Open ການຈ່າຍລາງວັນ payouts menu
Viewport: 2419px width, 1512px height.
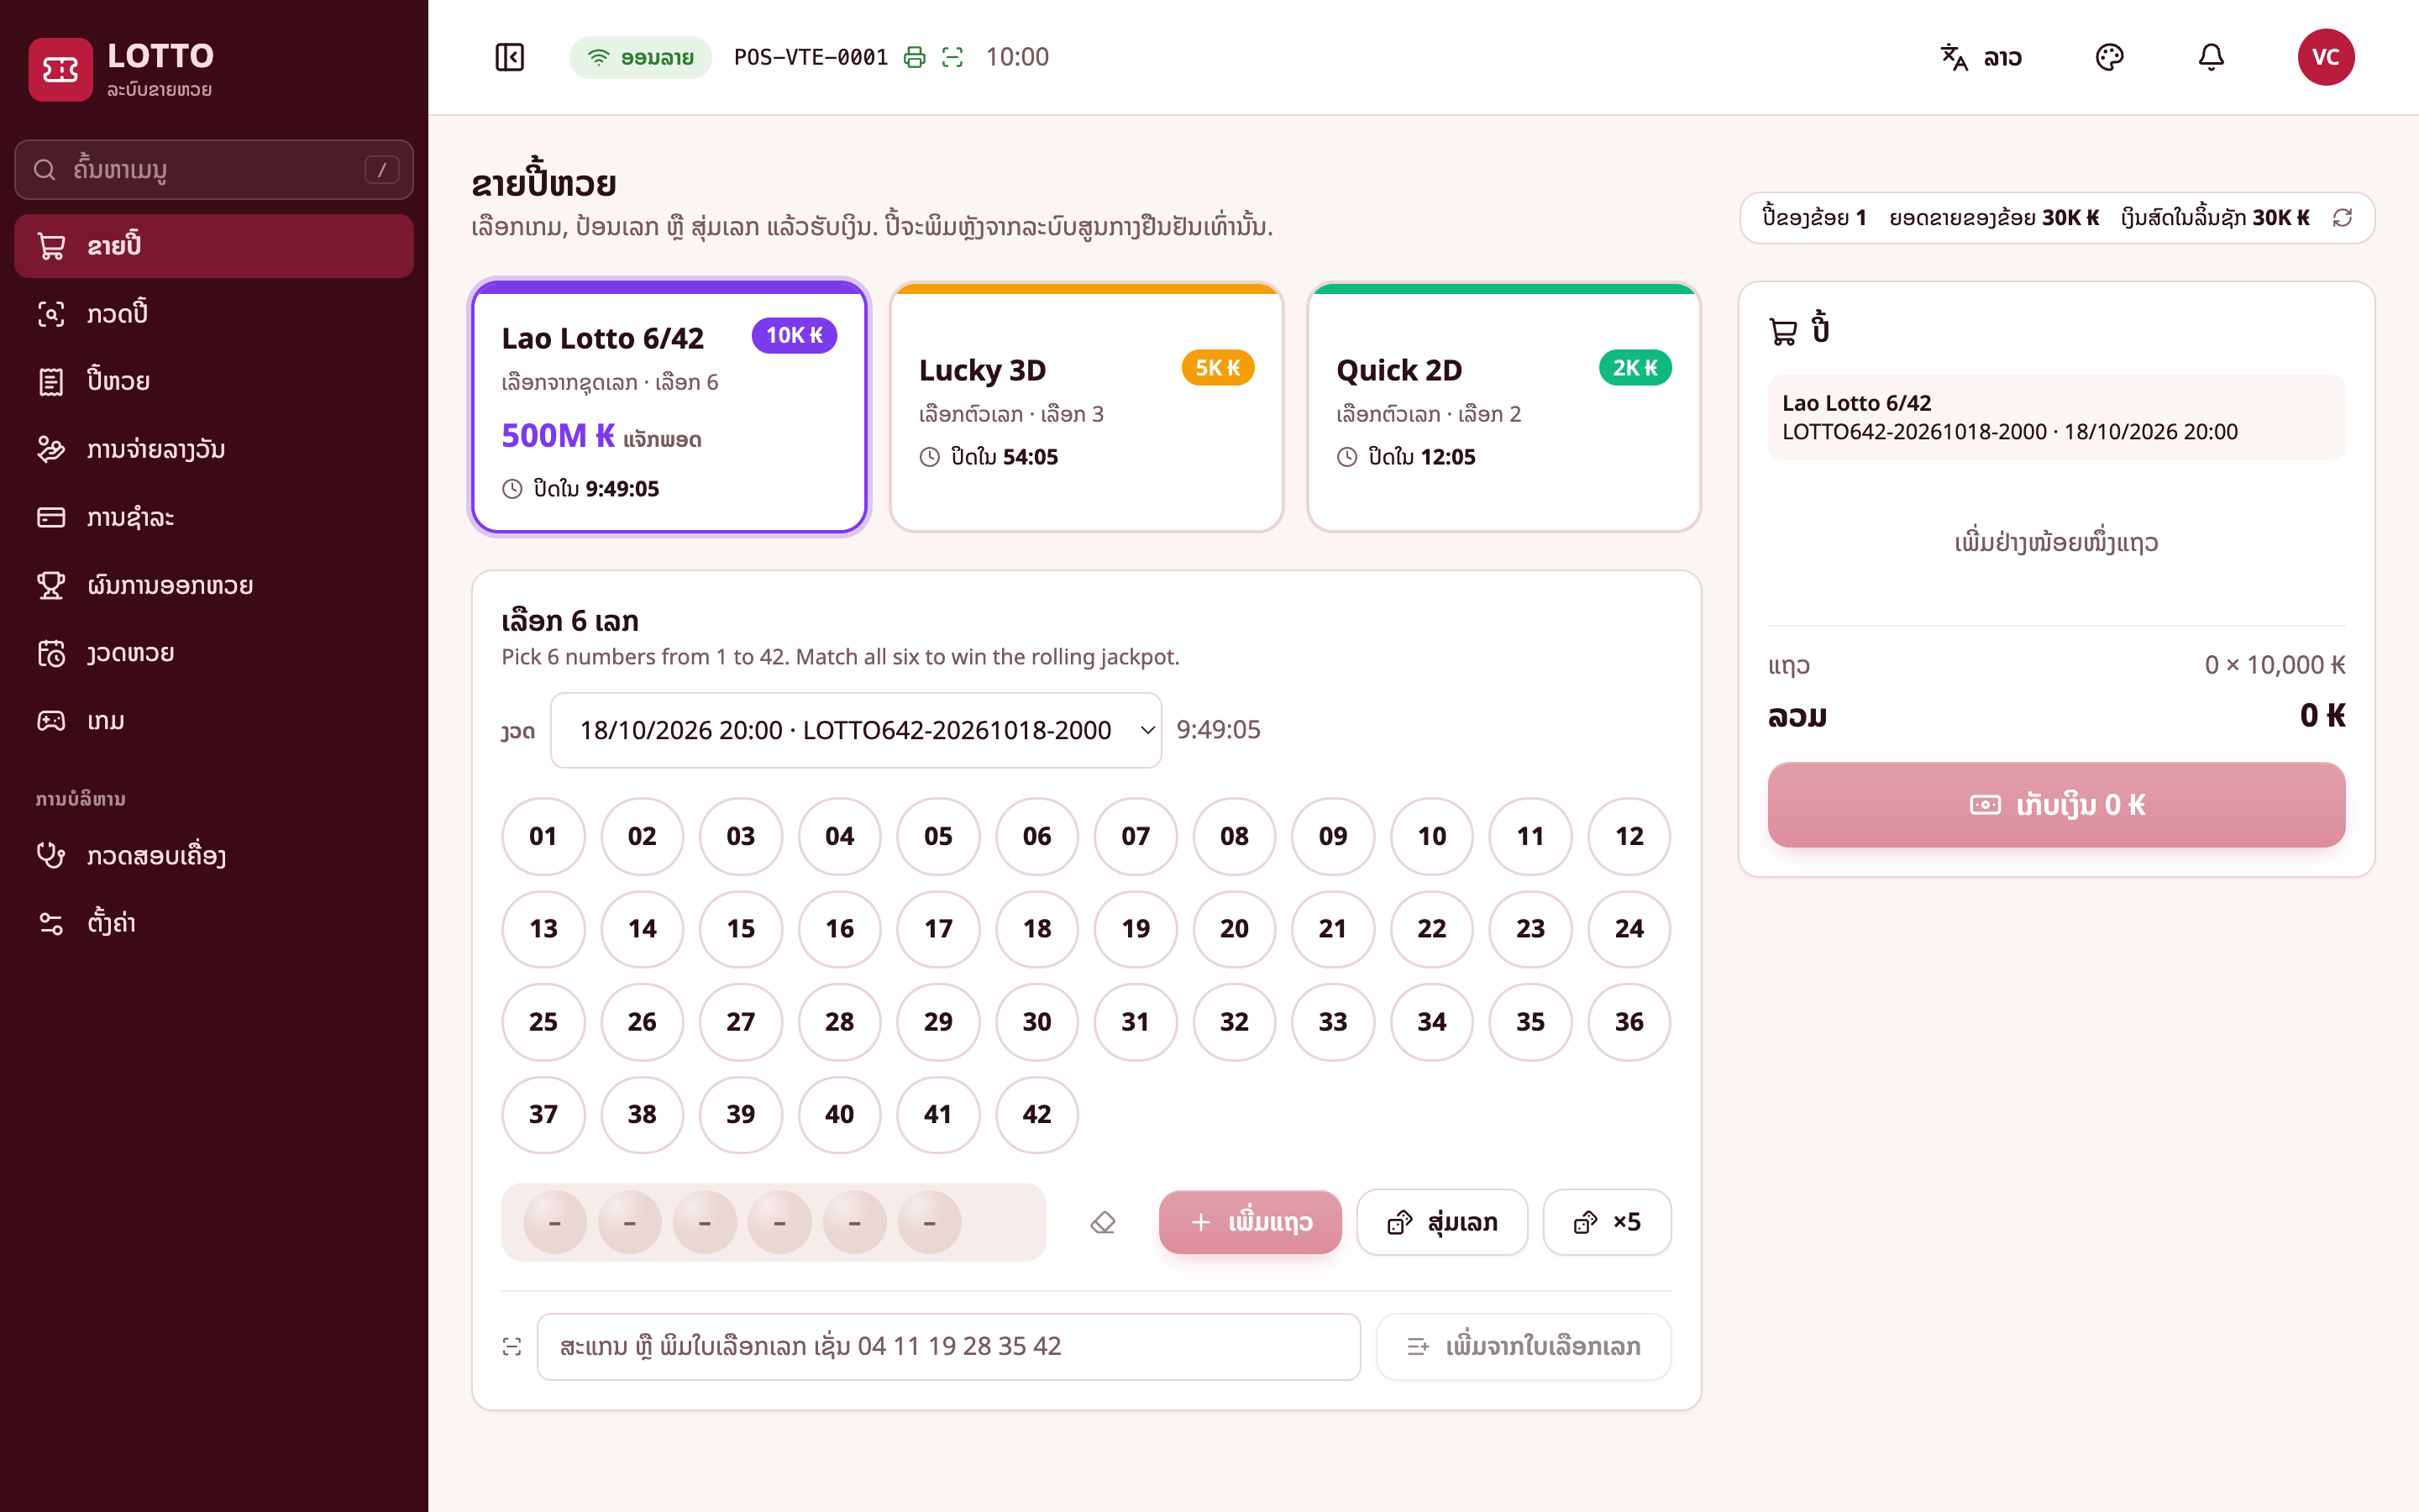pos(214,449)
